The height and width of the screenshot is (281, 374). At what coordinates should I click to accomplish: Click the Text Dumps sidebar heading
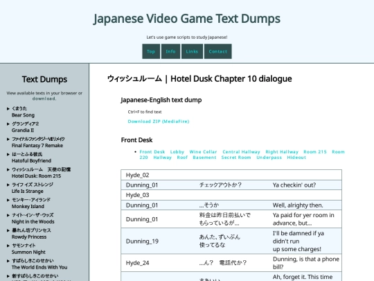click(x=44, y=79)
